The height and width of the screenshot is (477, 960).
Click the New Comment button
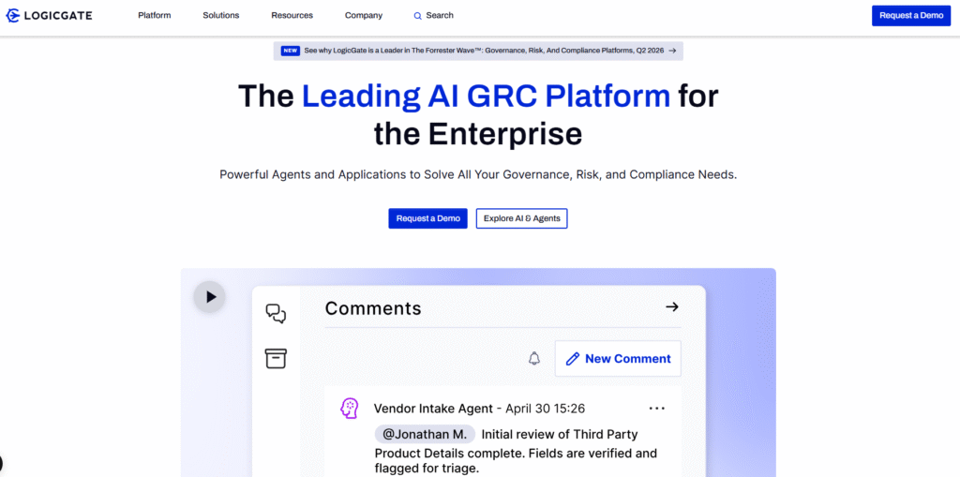[618, 358]
